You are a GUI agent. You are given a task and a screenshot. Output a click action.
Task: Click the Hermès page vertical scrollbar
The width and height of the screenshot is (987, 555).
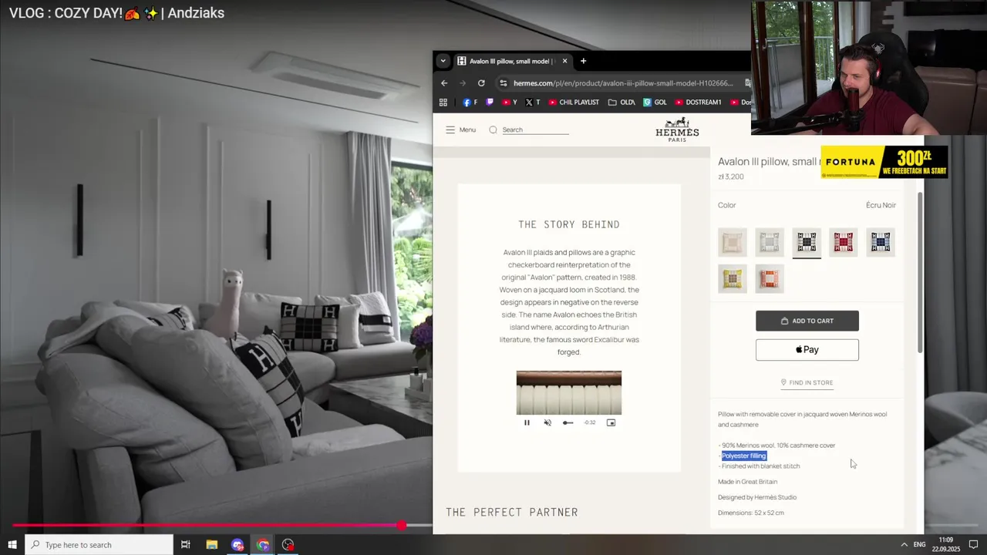[x=919, y=271]
